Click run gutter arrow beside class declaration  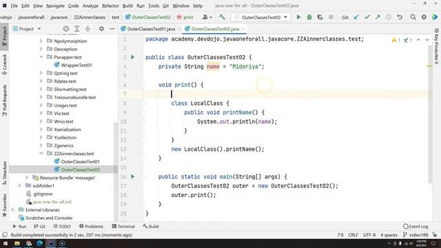[x=133, y=57]
